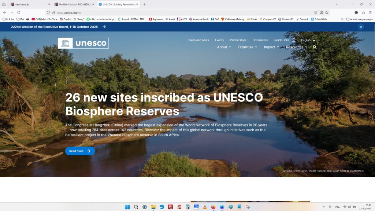375x211 pixels.
Task: Open the English language selector
Action: click(308, 40)
